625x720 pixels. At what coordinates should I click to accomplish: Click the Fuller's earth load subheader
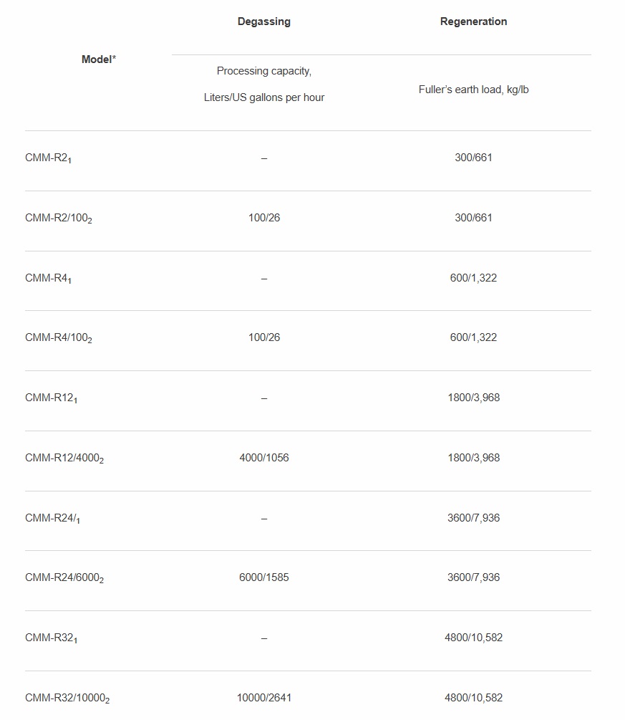point(473,90)
